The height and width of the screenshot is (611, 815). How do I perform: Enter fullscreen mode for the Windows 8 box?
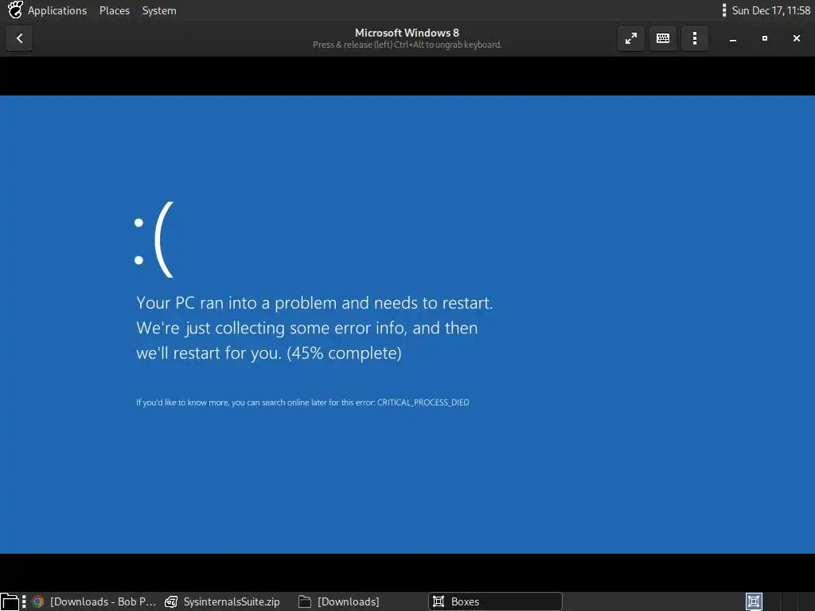(x=631, y=38)
